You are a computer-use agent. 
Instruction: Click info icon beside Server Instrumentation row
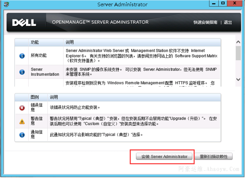[22, 72]
